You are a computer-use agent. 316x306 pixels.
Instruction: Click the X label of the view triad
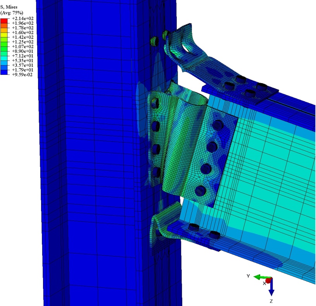(264, 284)
